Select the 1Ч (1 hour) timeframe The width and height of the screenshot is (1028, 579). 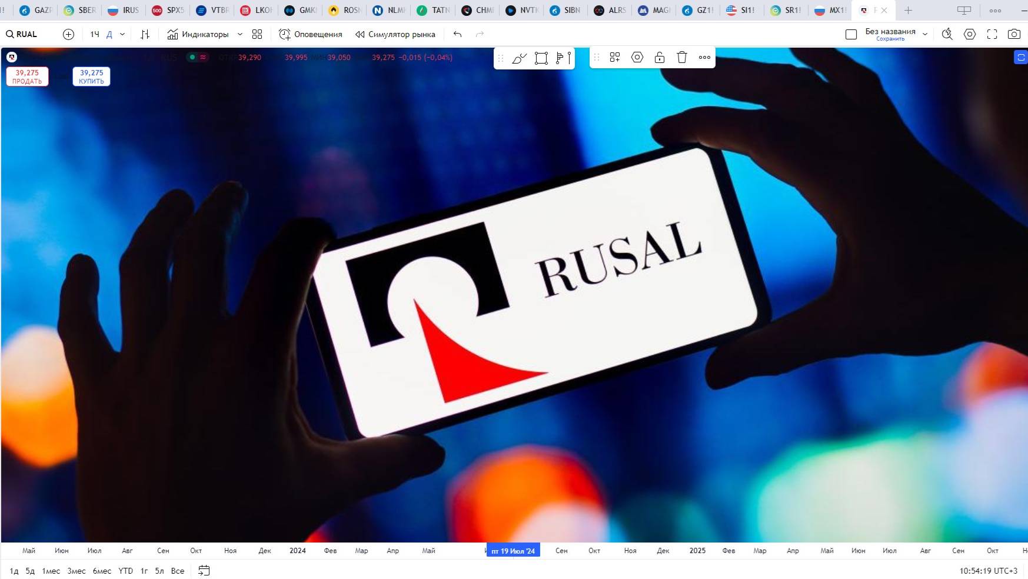point(95,34)
